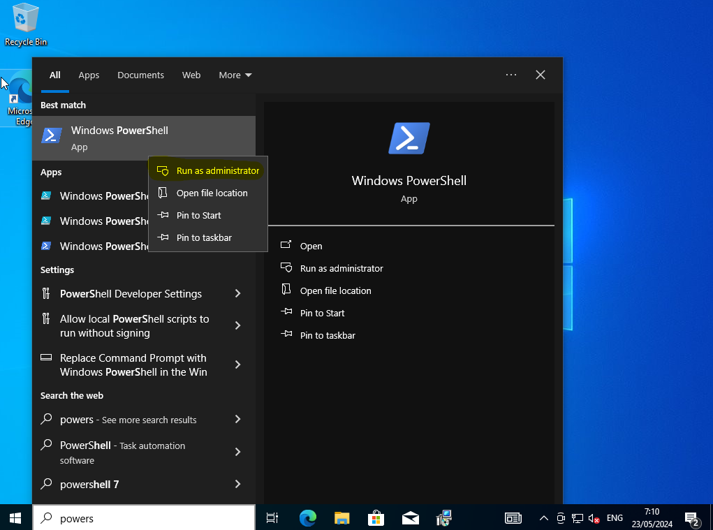This screenshot has width=713, height=530.
Task: Click Pin to taskbar in the preview pane
Action: pos(328,335)
